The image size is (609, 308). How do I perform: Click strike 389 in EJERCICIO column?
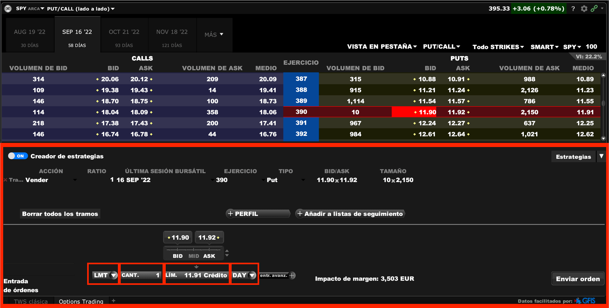pyautogui.click(x=301, y=101)
